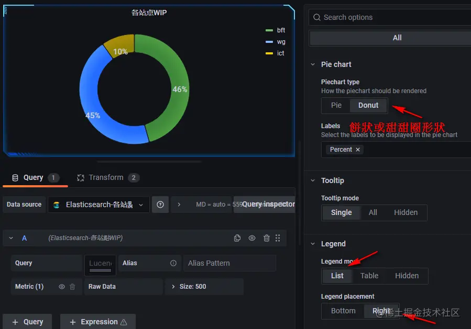The image size is (471, 329).
Task: Select Donut piechart type
Action: (x=368, y=105)
